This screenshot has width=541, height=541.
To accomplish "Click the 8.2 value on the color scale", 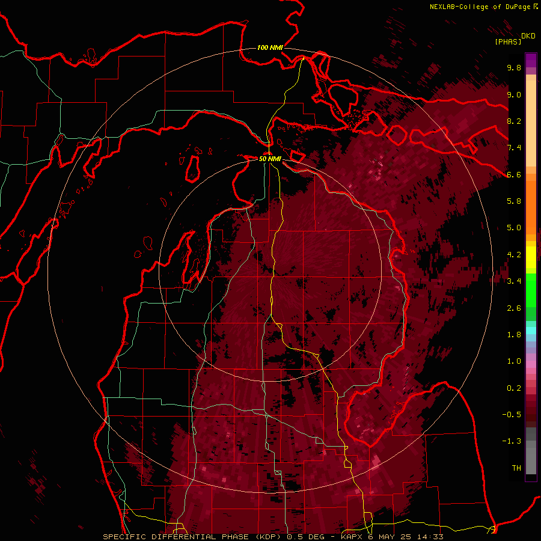I will pyautogui.click(x=514, y=121).
